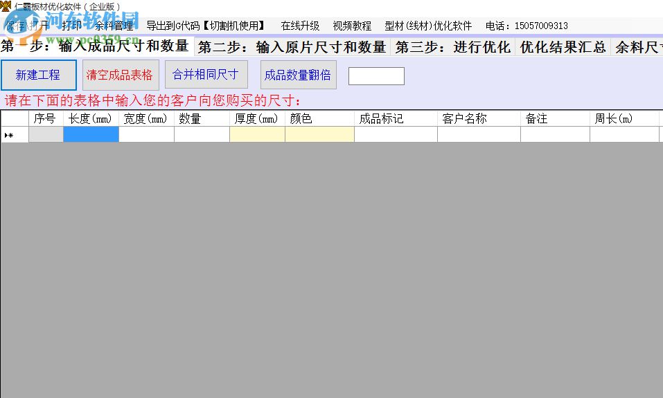This screenshot has height=398, width=663.
Task: Focus the multiplier input box beside 成品数量翻倍
Action: click(376, 76)
